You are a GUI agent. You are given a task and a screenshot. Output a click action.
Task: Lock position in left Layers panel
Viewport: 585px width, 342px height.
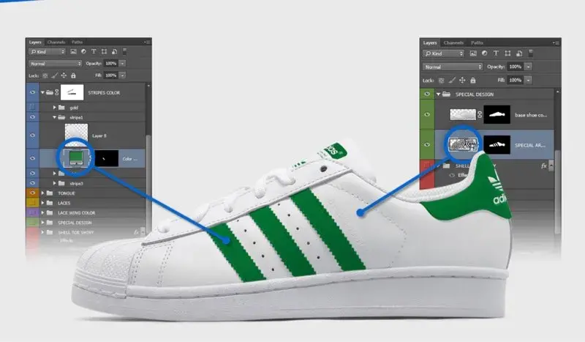tap(64, 75)
